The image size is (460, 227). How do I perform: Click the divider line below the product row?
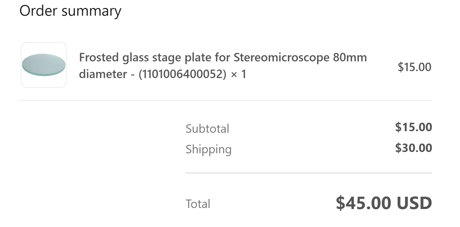click(226, 100)
